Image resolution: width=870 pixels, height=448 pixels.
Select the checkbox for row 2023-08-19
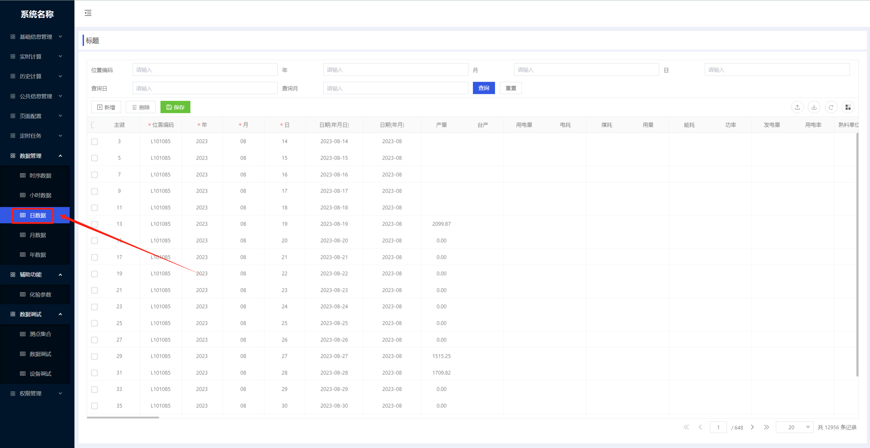point(95,224)
